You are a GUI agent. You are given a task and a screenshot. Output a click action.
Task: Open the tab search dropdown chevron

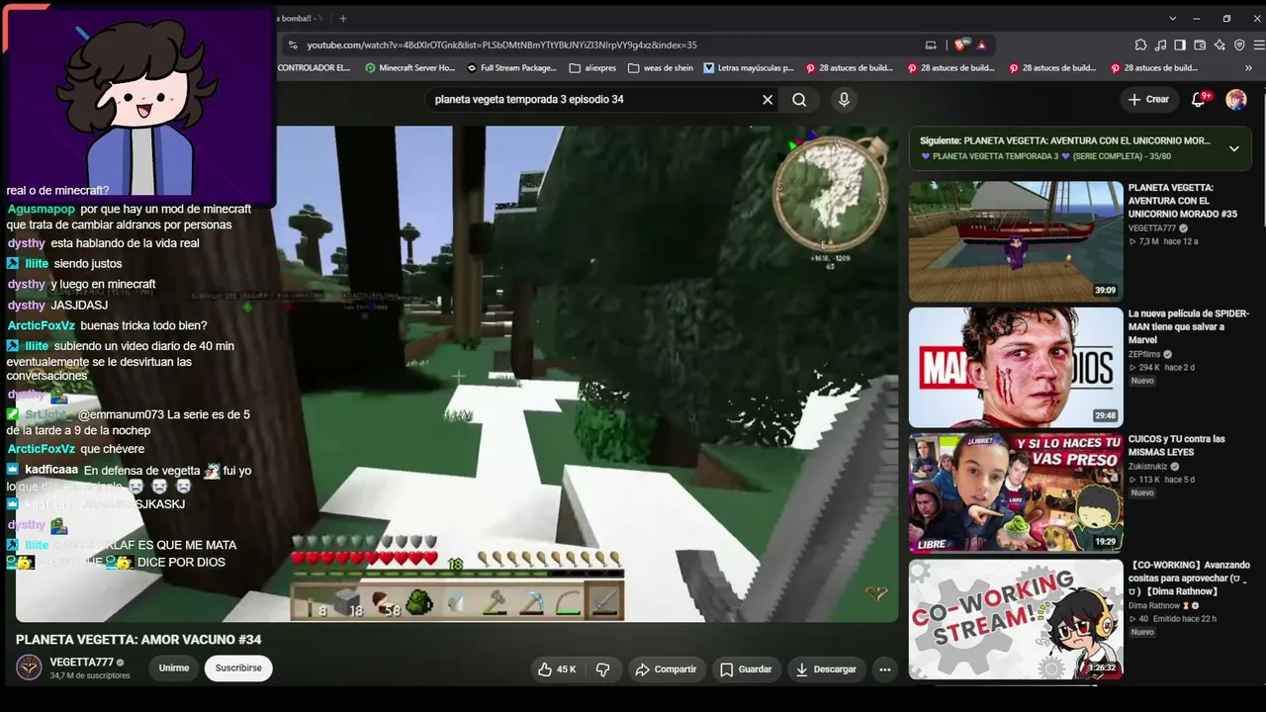[x=1173, y=18]
